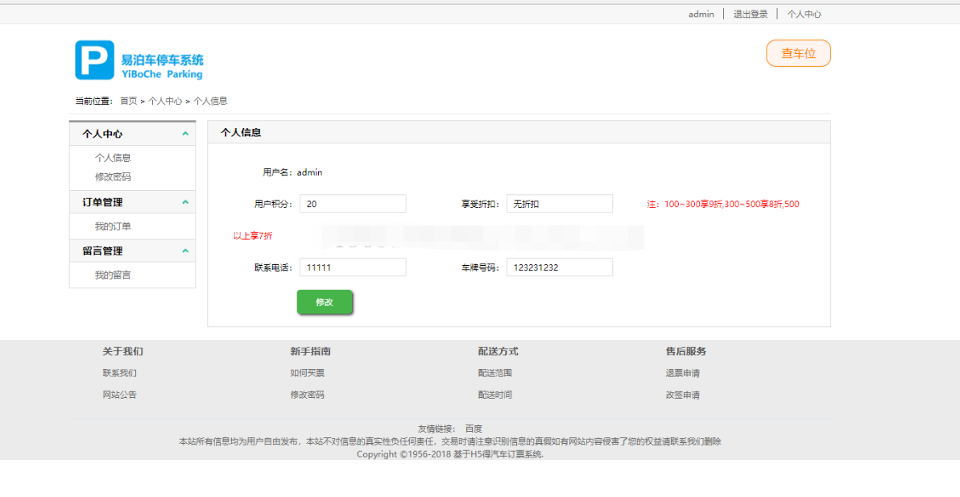Click the 个人信息 panel header

point(519,132)
